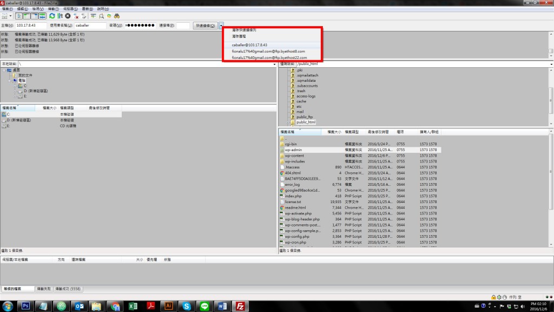Click the remote file list vertical scrollbar
Viewport: 554px width, 312px height.
pos(551,187)
